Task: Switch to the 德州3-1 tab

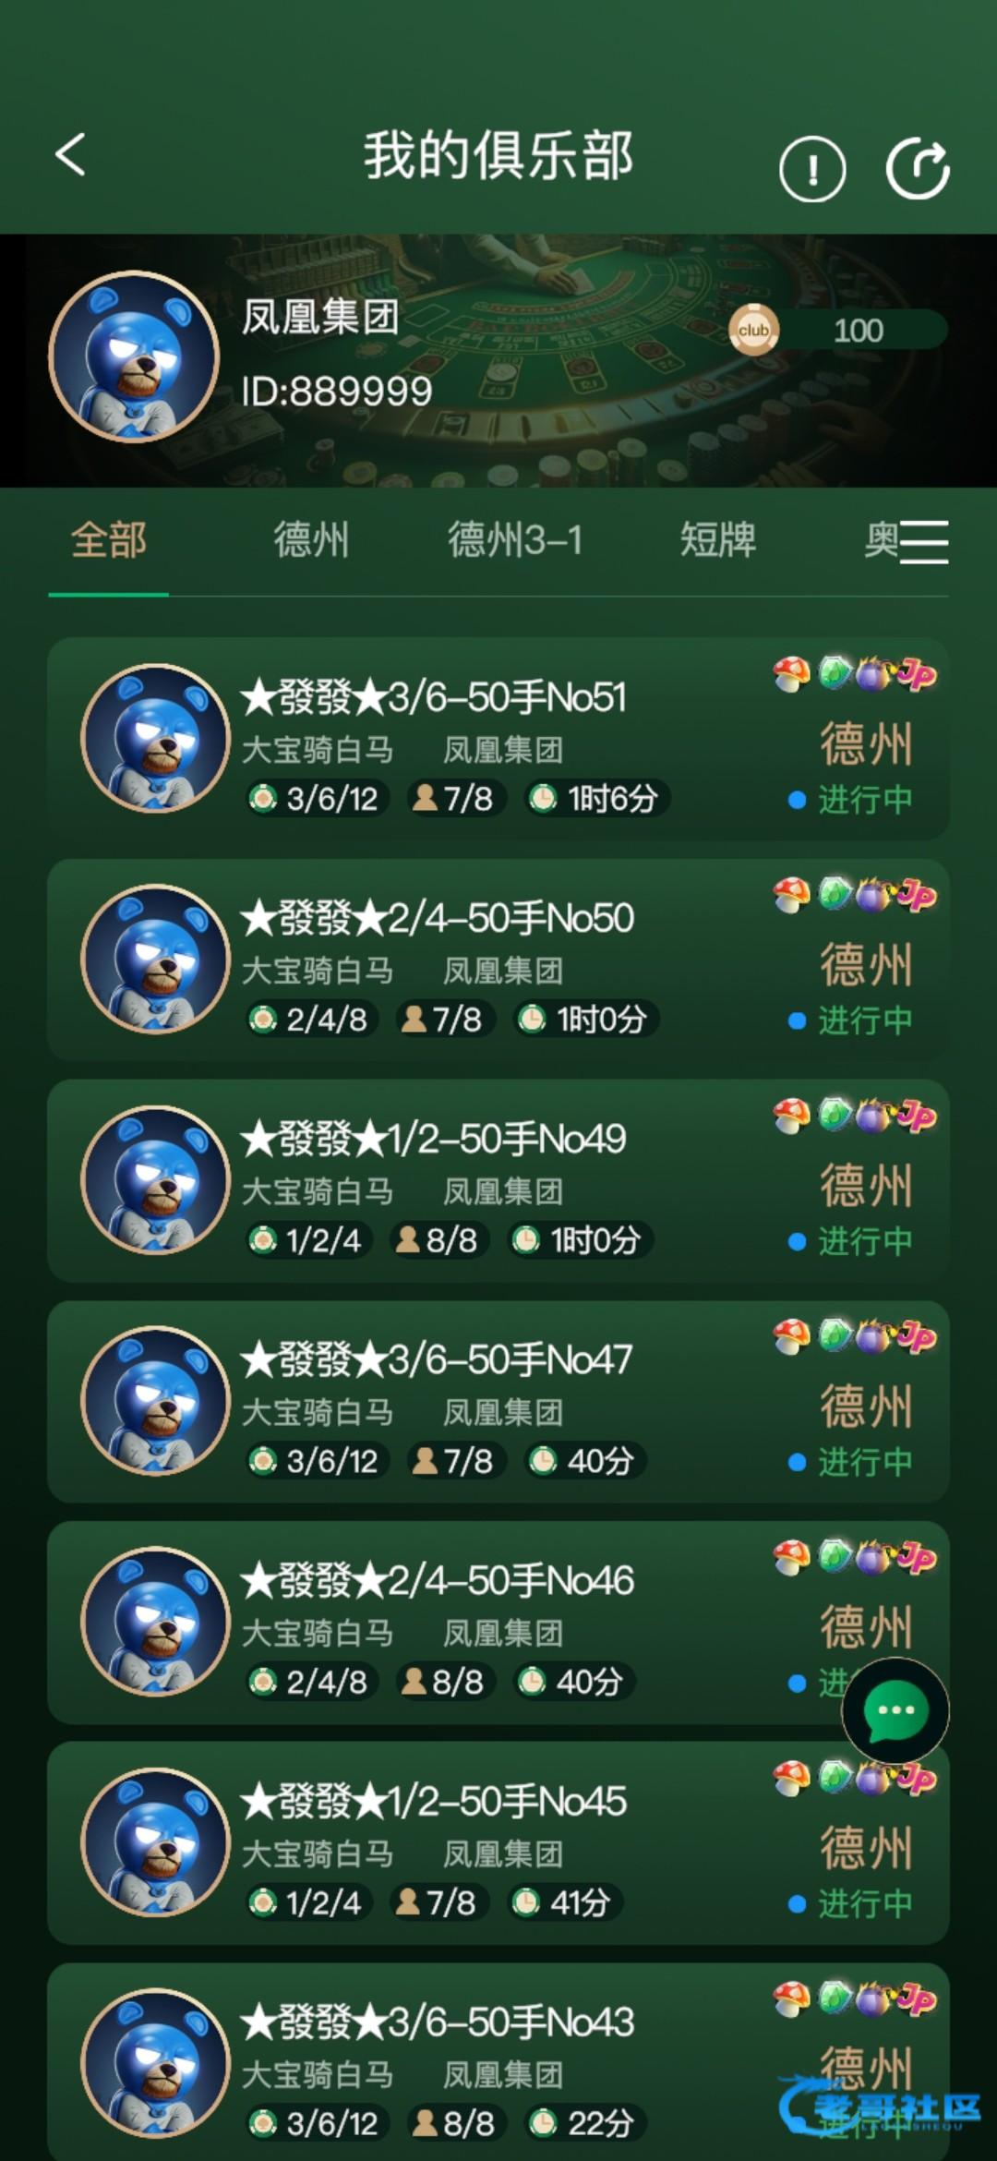Action: [515, 540]
